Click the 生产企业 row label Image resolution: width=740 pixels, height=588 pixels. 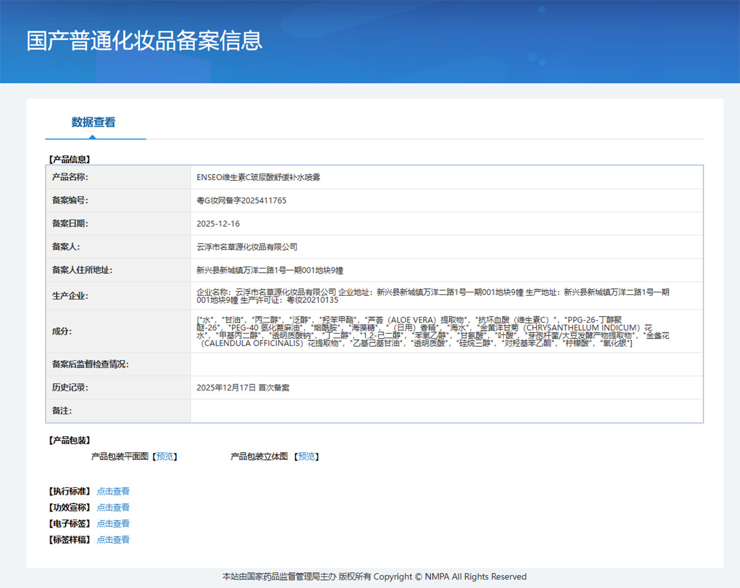pos(70,296)
